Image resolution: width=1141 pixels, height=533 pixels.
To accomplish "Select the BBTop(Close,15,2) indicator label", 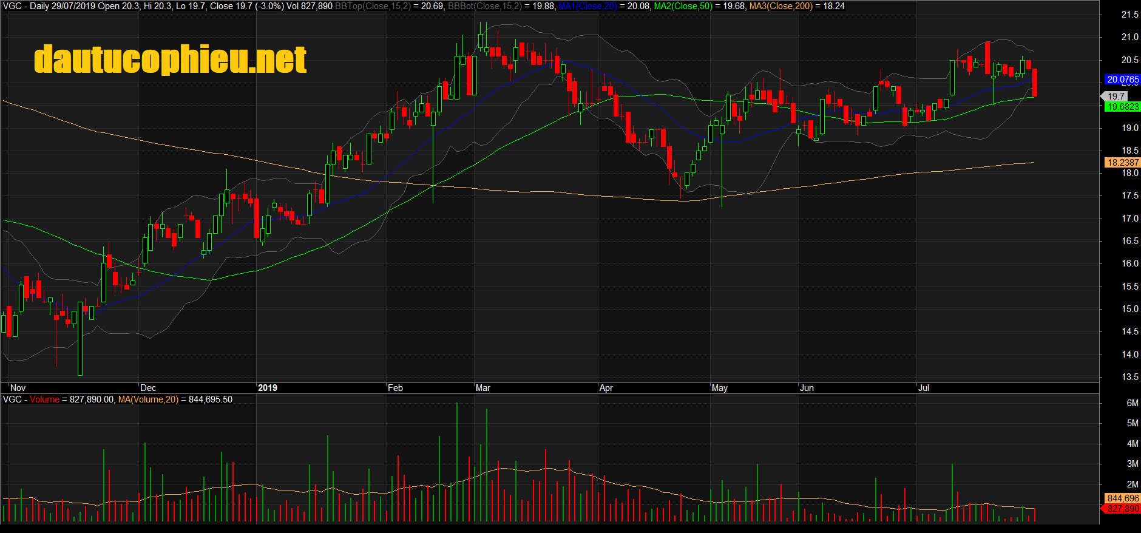I will pyautogui.click(x=373, y=6).
